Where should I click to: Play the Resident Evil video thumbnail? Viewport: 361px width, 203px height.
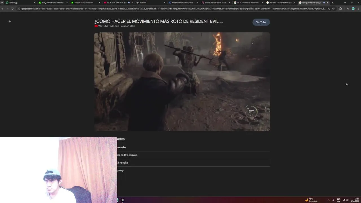[182, 81]
